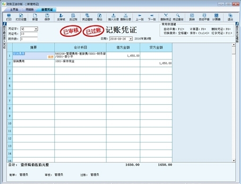Click 删除凭证 delete voucher icon
Image resolution: width=241 pixels, height=184 pixels.
(166, 17)
